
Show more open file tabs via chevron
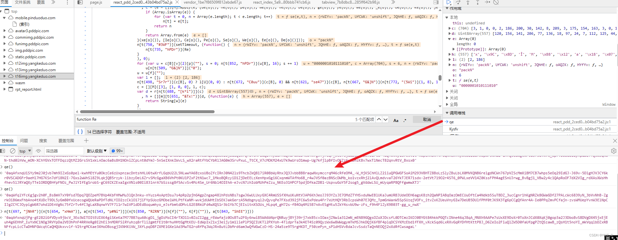pyautogui.click(x=393, y=2)
